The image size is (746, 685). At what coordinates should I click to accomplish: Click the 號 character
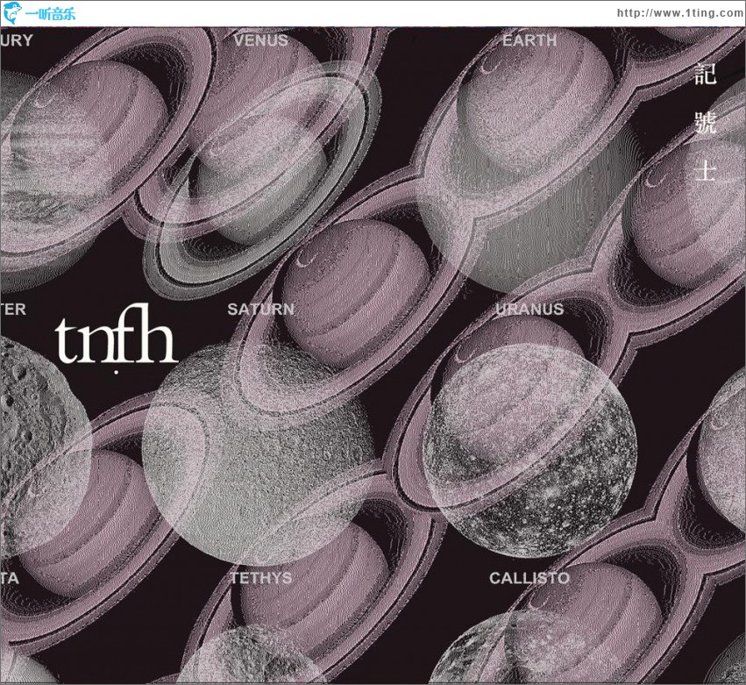[706, 122]
